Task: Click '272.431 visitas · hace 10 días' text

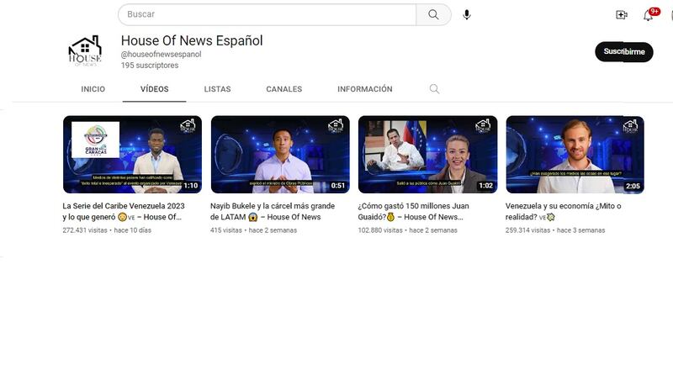Action: pyautogui.click(x=107, y=230)
